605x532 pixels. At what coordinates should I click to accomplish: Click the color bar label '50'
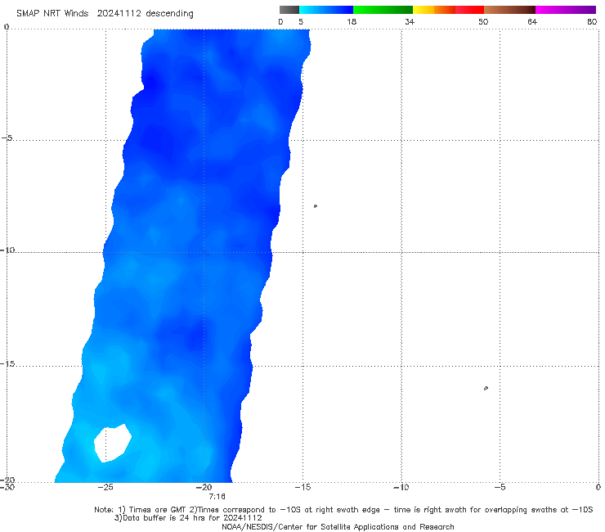[483, 22]
